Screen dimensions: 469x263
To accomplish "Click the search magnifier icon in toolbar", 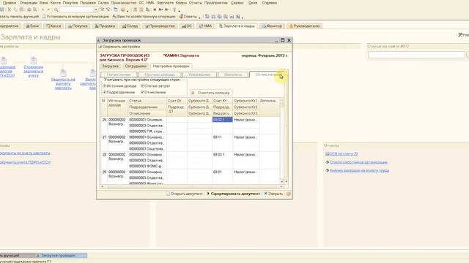I will pos(56,9).
